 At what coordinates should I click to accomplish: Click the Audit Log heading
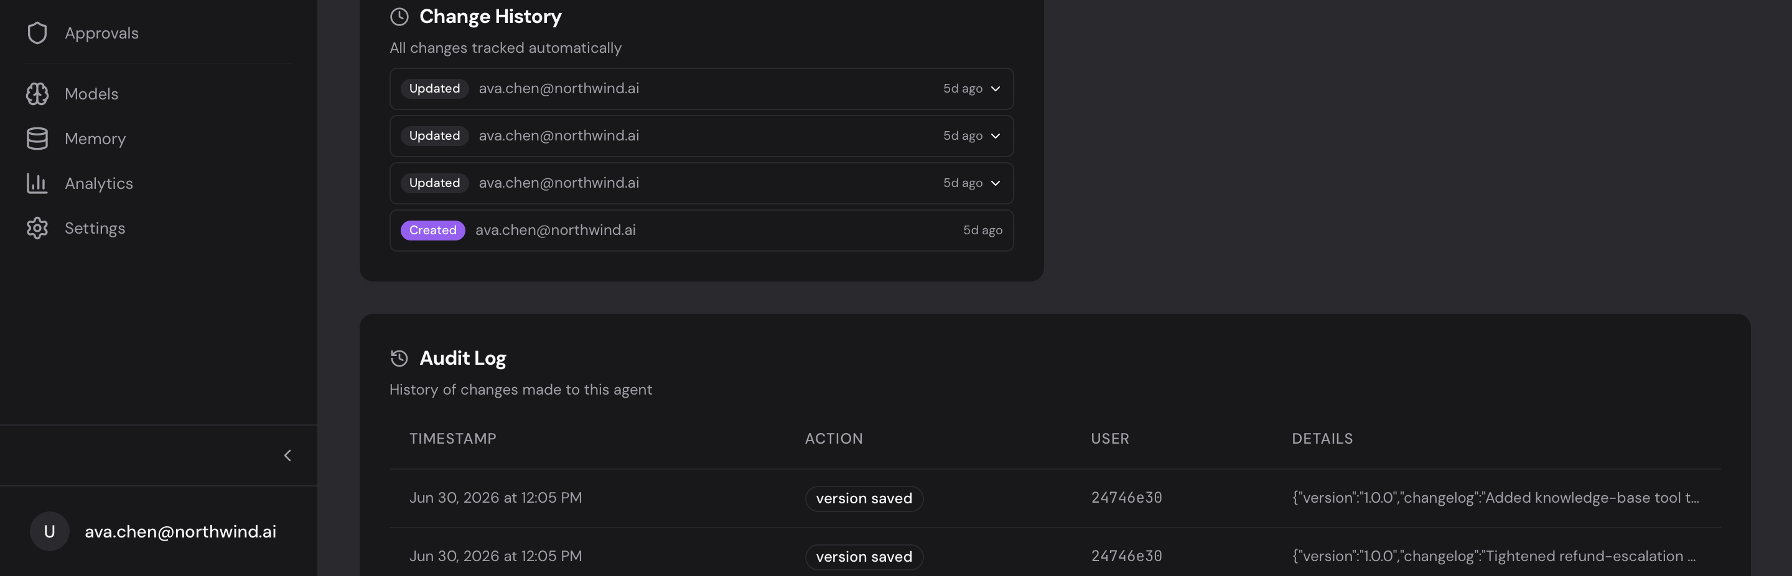[x=462, y=358]
